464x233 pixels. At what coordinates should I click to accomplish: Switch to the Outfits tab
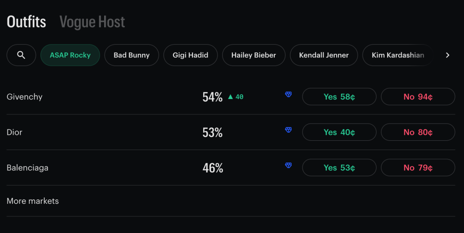[26, 22]
